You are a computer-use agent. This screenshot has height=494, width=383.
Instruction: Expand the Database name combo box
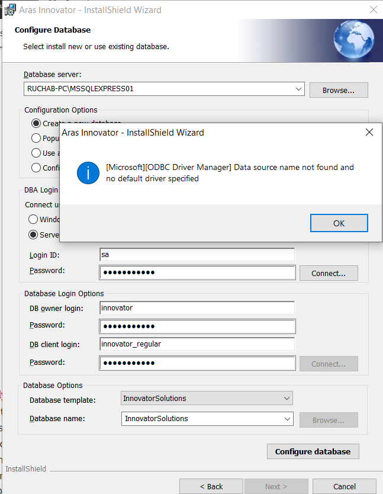click(288, 419)
